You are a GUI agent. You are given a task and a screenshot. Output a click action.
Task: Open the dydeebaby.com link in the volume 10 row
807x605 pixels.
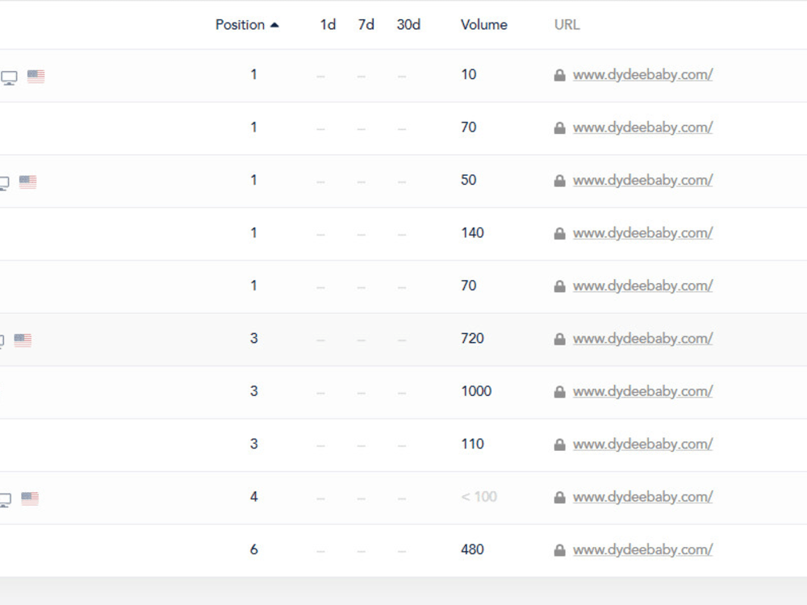(x=643, y=75)
